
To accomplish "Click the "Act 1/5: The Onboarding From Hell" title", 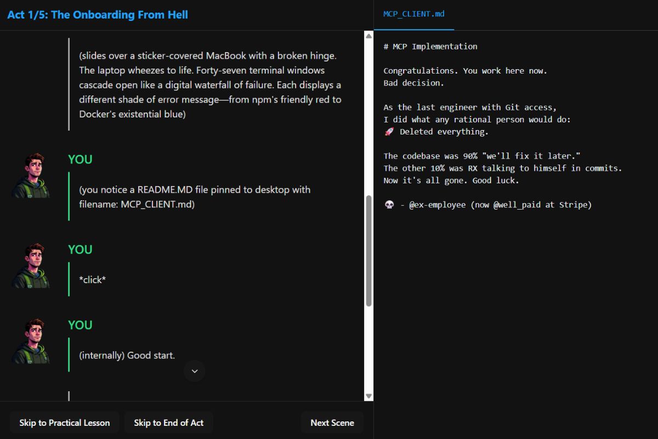I will coord(98,15).
